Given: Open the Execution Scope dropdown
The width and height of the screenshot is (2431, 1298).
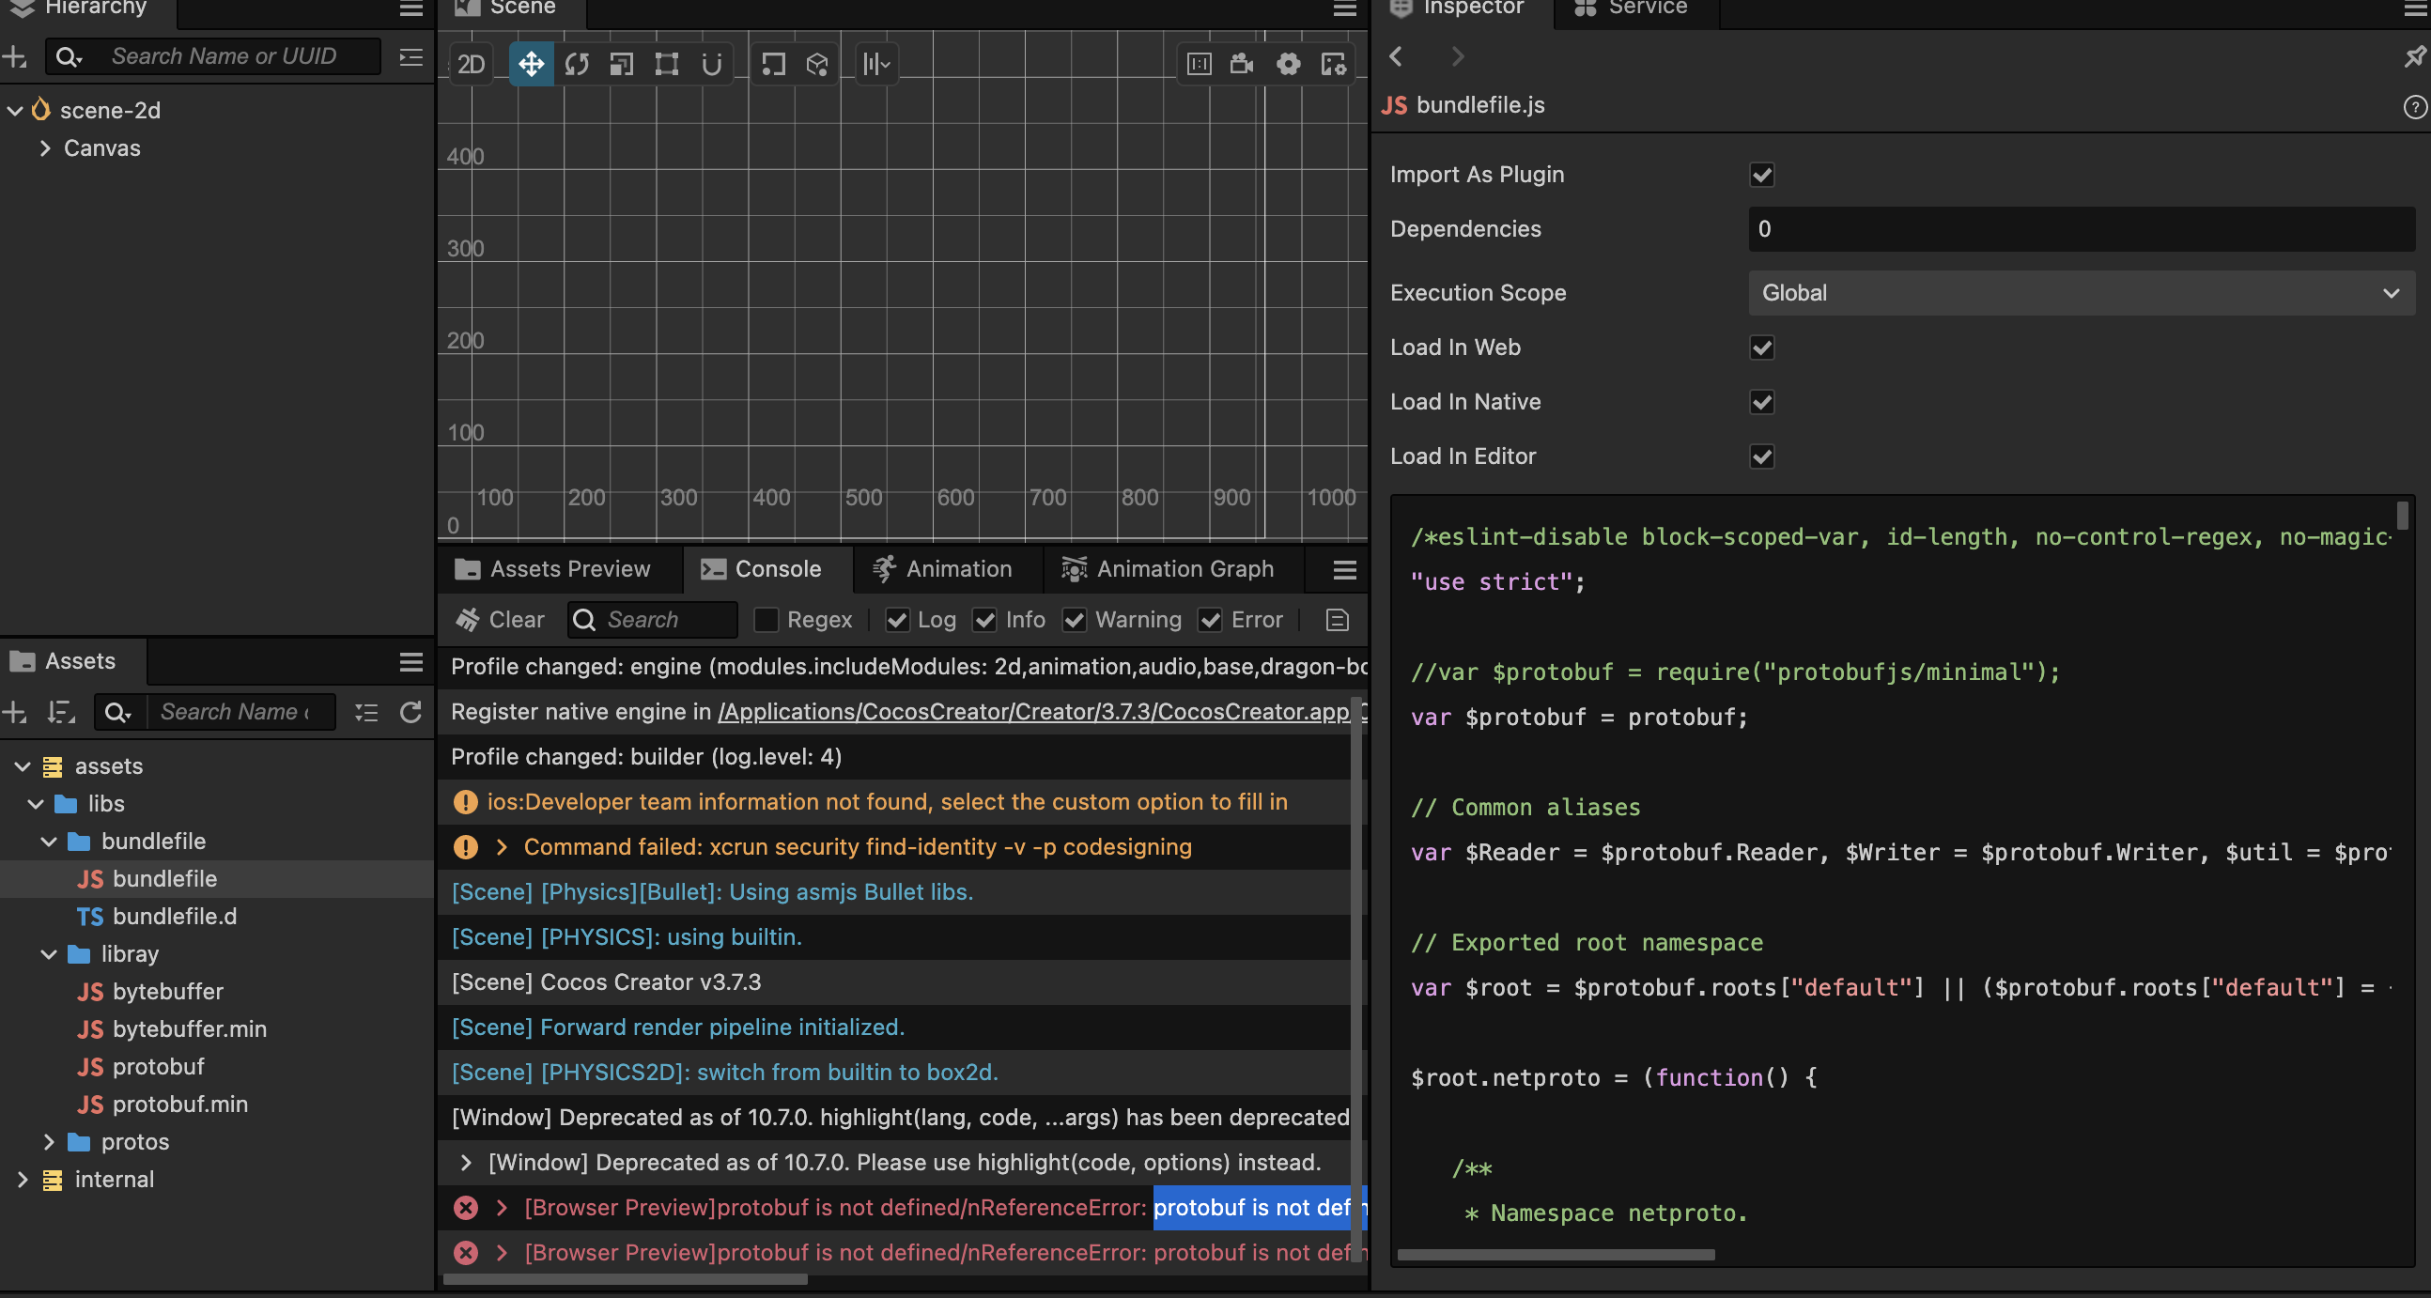Looking at the screenshot, I should click(2080, 293).
